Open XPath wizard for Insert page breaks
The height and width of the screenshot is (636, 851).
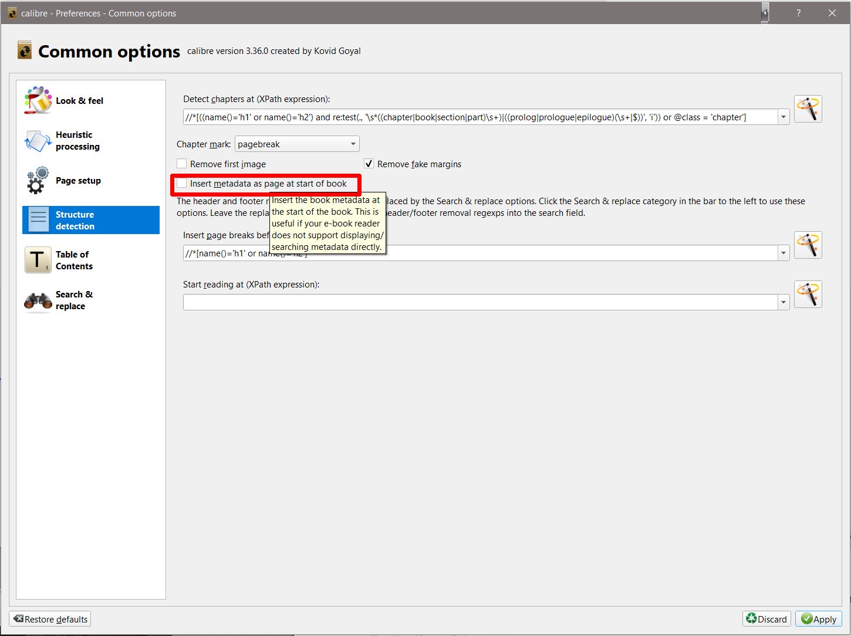808,245
